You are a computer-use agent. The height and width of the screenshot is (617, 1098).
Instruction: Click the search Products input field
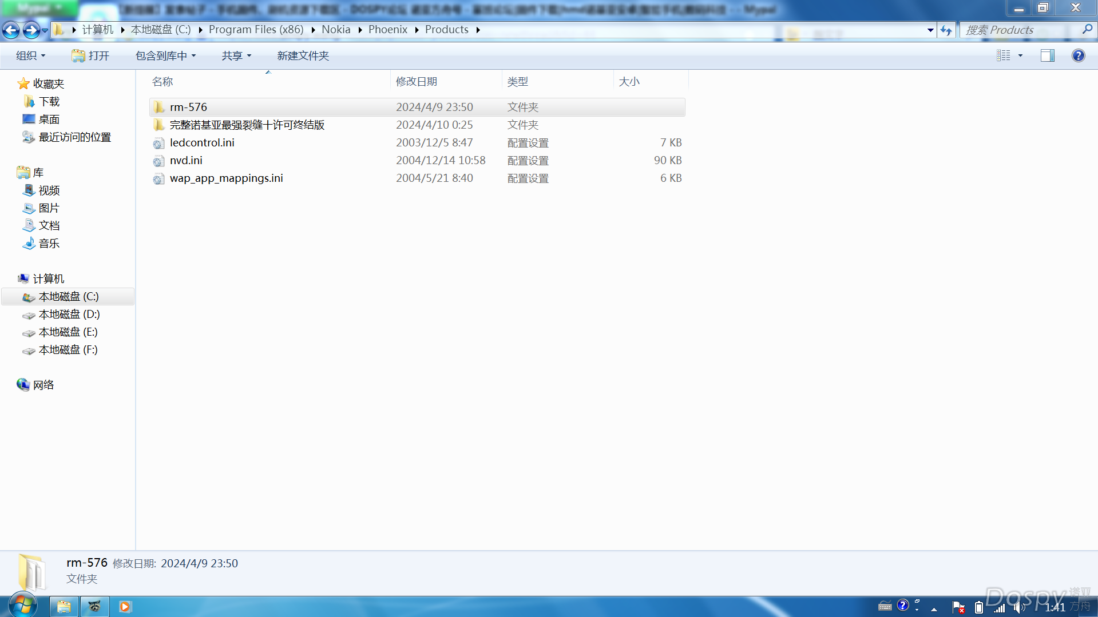click(x=1018, y=30)
